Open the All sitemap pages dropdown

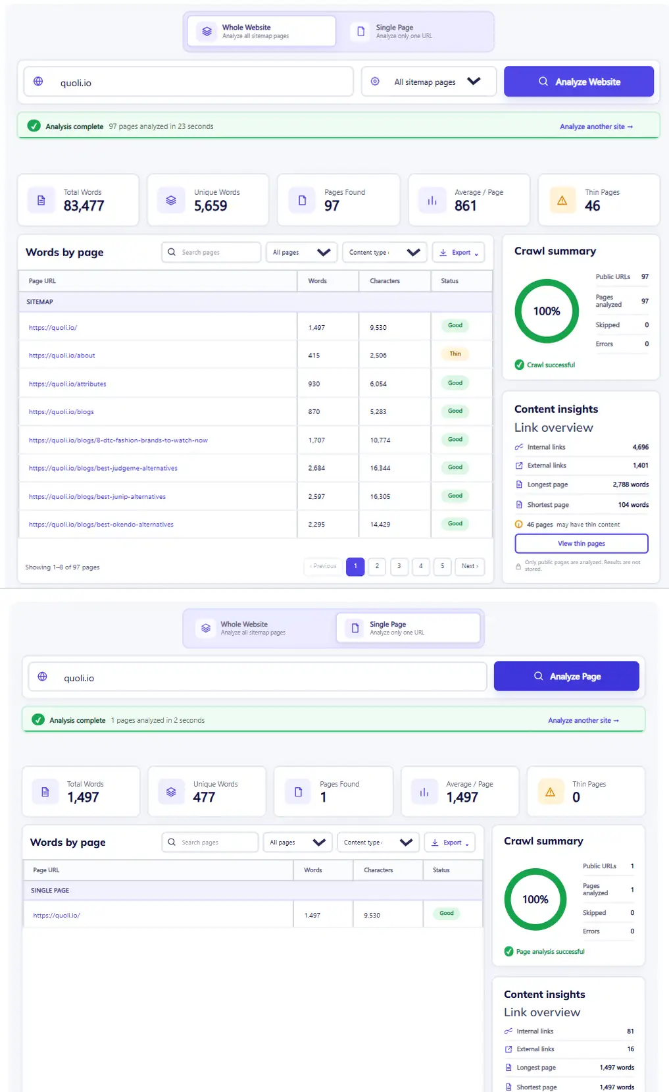point(429,82)
